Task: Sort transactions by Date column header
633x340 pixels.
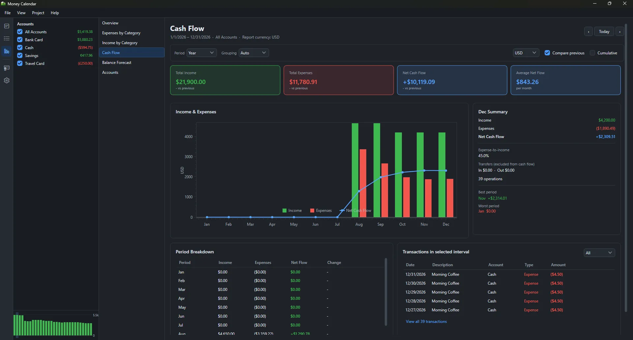Action: pos(410,265)
